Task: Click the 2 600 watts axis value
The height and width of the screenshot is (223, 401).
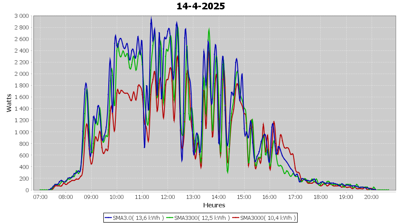Action: click(x=22, y=39)
